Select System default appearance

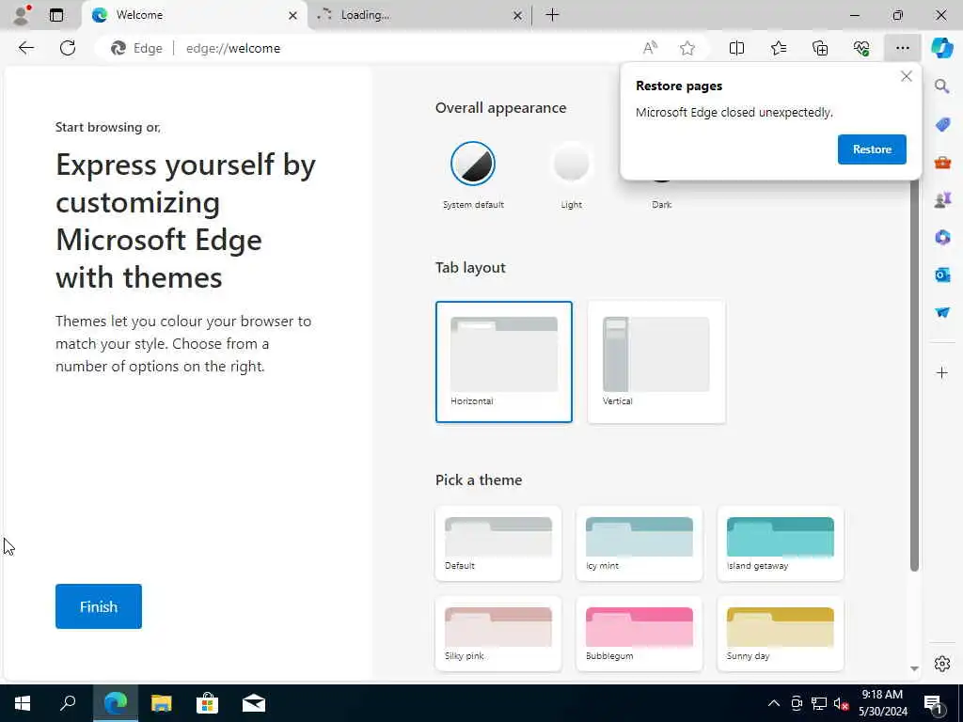[473, 164]
